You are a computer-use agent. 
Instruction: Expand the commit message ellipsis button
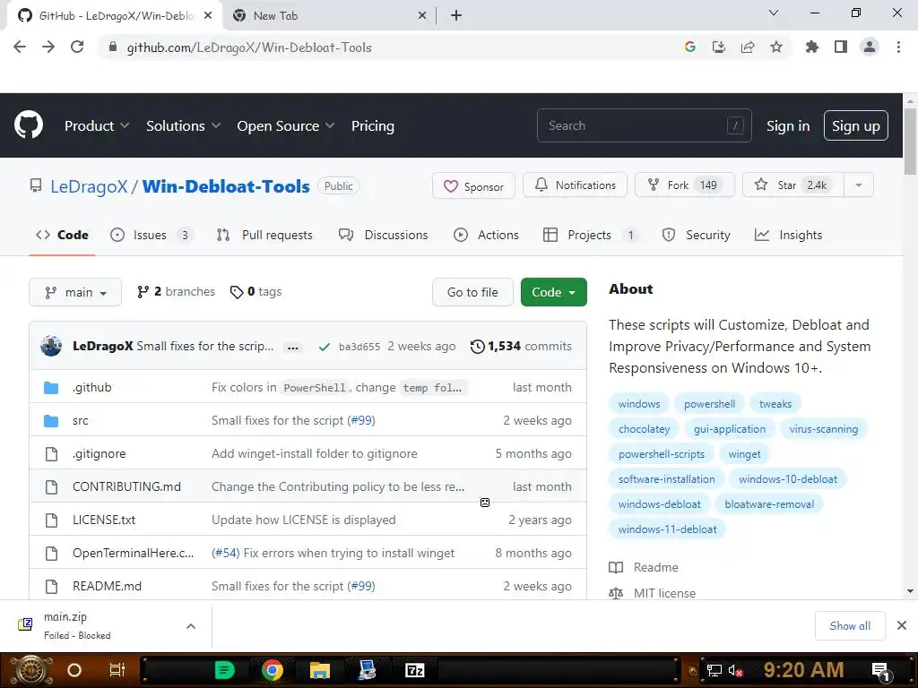(x=293, y=347)
